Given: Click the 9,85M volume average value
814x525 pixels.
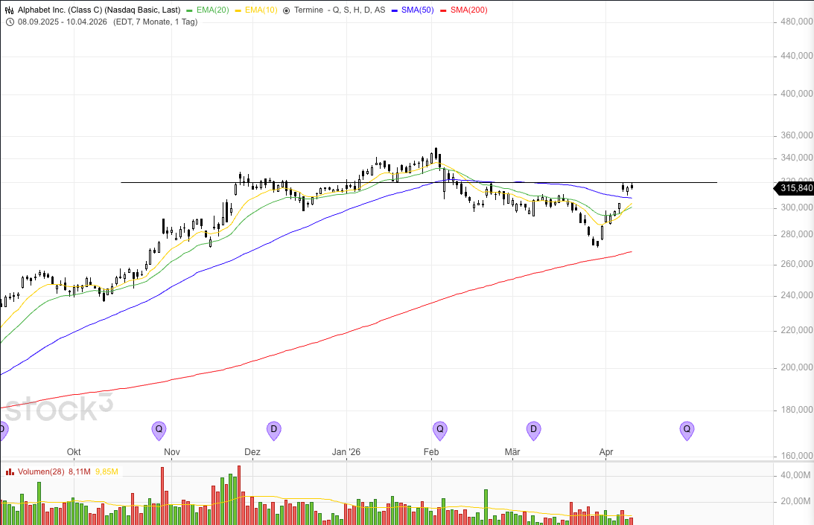Looking at the screenshot, I should coord(107,472).
